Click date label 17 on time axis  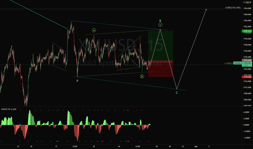tap(56, 147)
